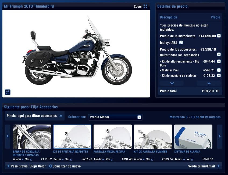
Task: Open the Ordenar por Precio Menor dropdown
Action: click(x=115, y=117)
